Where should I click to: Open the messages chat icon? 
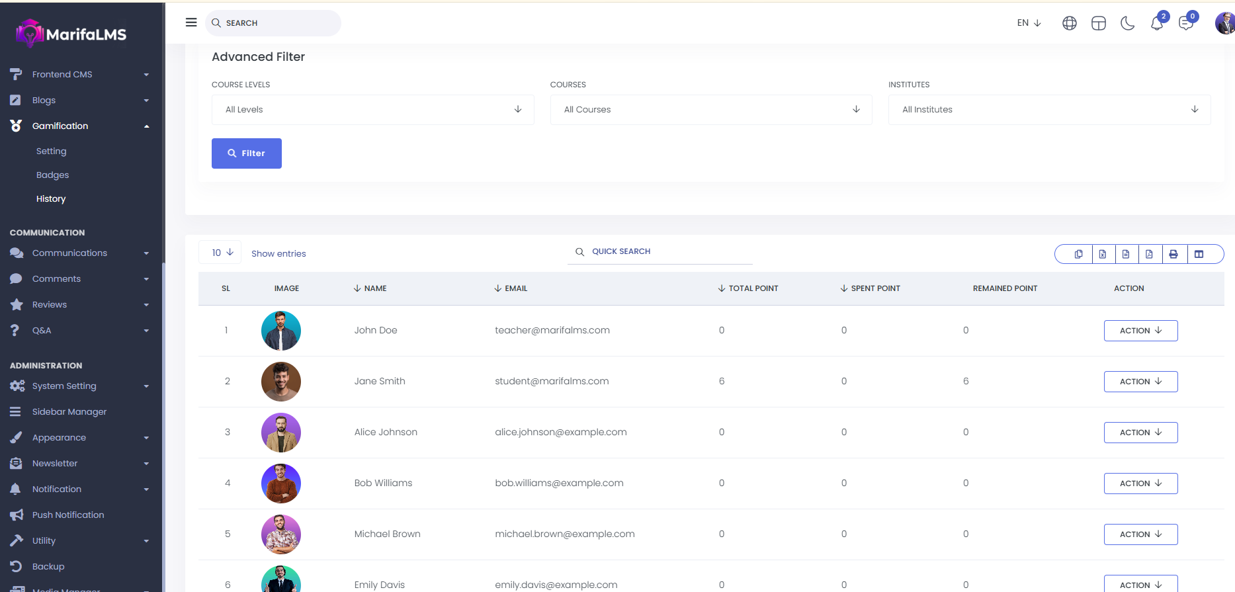tap(1185, 24)
